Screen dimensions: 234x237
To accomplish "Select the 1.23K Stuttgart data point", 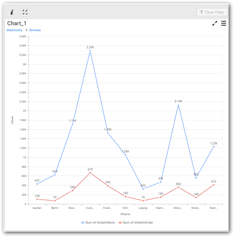I will coord(213,147).
